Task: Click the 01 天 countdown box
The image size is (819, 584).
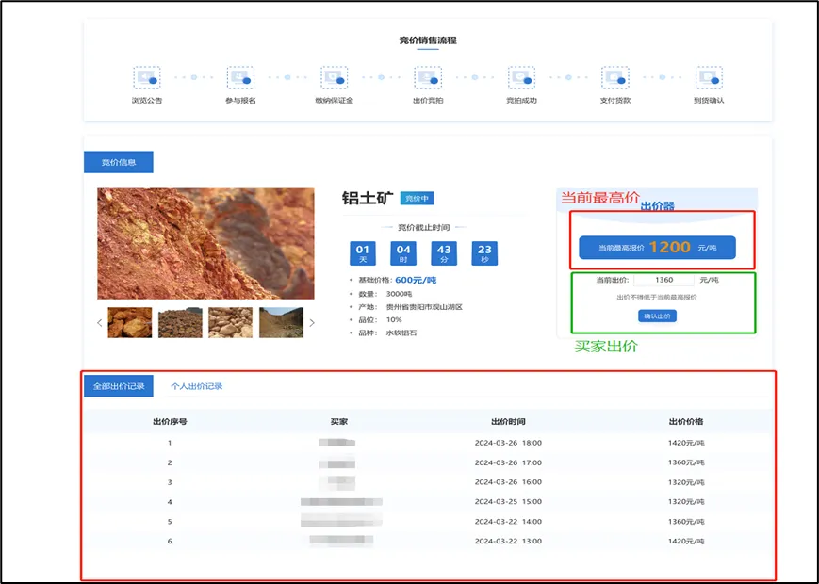Action: pos(363,253)
